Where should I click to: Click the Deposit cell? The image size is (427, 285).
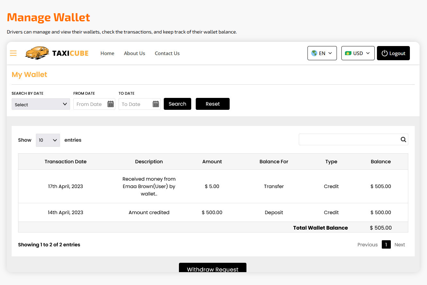(274, 213)
